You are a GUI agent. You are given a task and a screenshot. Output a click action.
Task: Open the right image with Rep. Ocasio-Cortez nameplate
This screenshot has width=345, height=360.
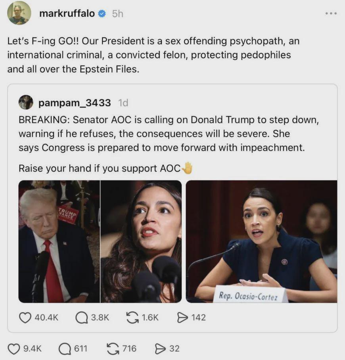click(x=261, y=241)
